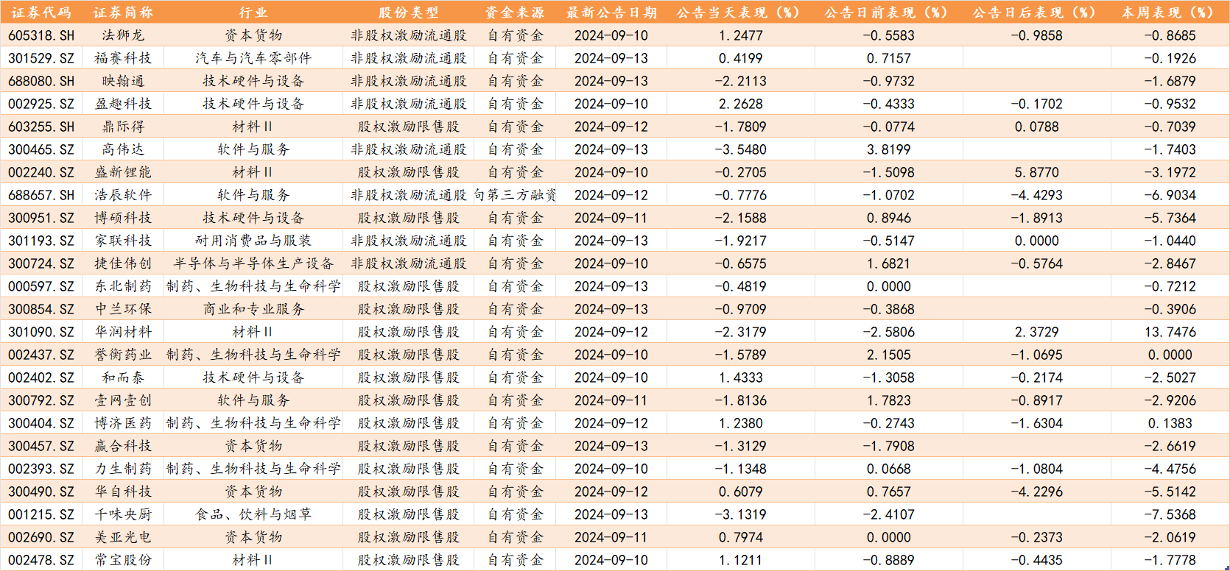This screenshot has height=571, width=1230.
Task: Click the 证券简称 column header
Action: point(123,13)
